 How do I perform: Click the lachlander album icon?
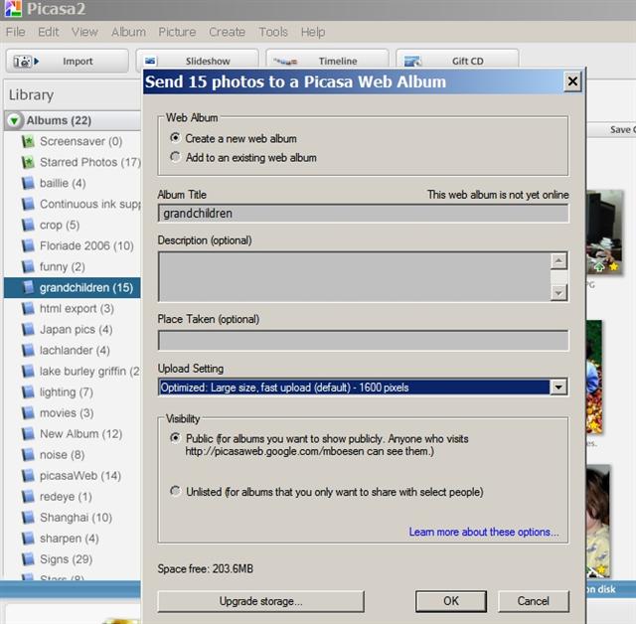pos(28,351)
